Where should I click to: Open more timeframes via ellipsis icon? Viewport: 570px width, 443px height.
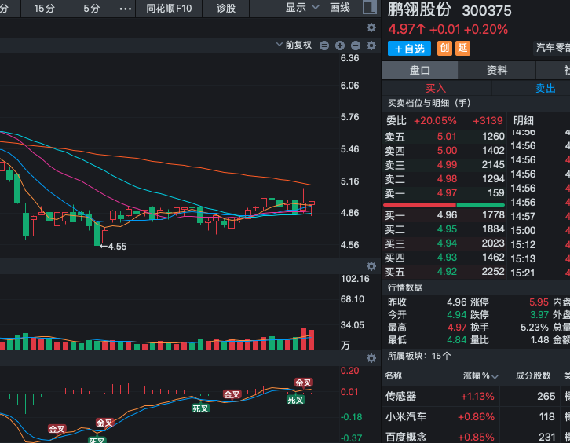tap(126, 9)
